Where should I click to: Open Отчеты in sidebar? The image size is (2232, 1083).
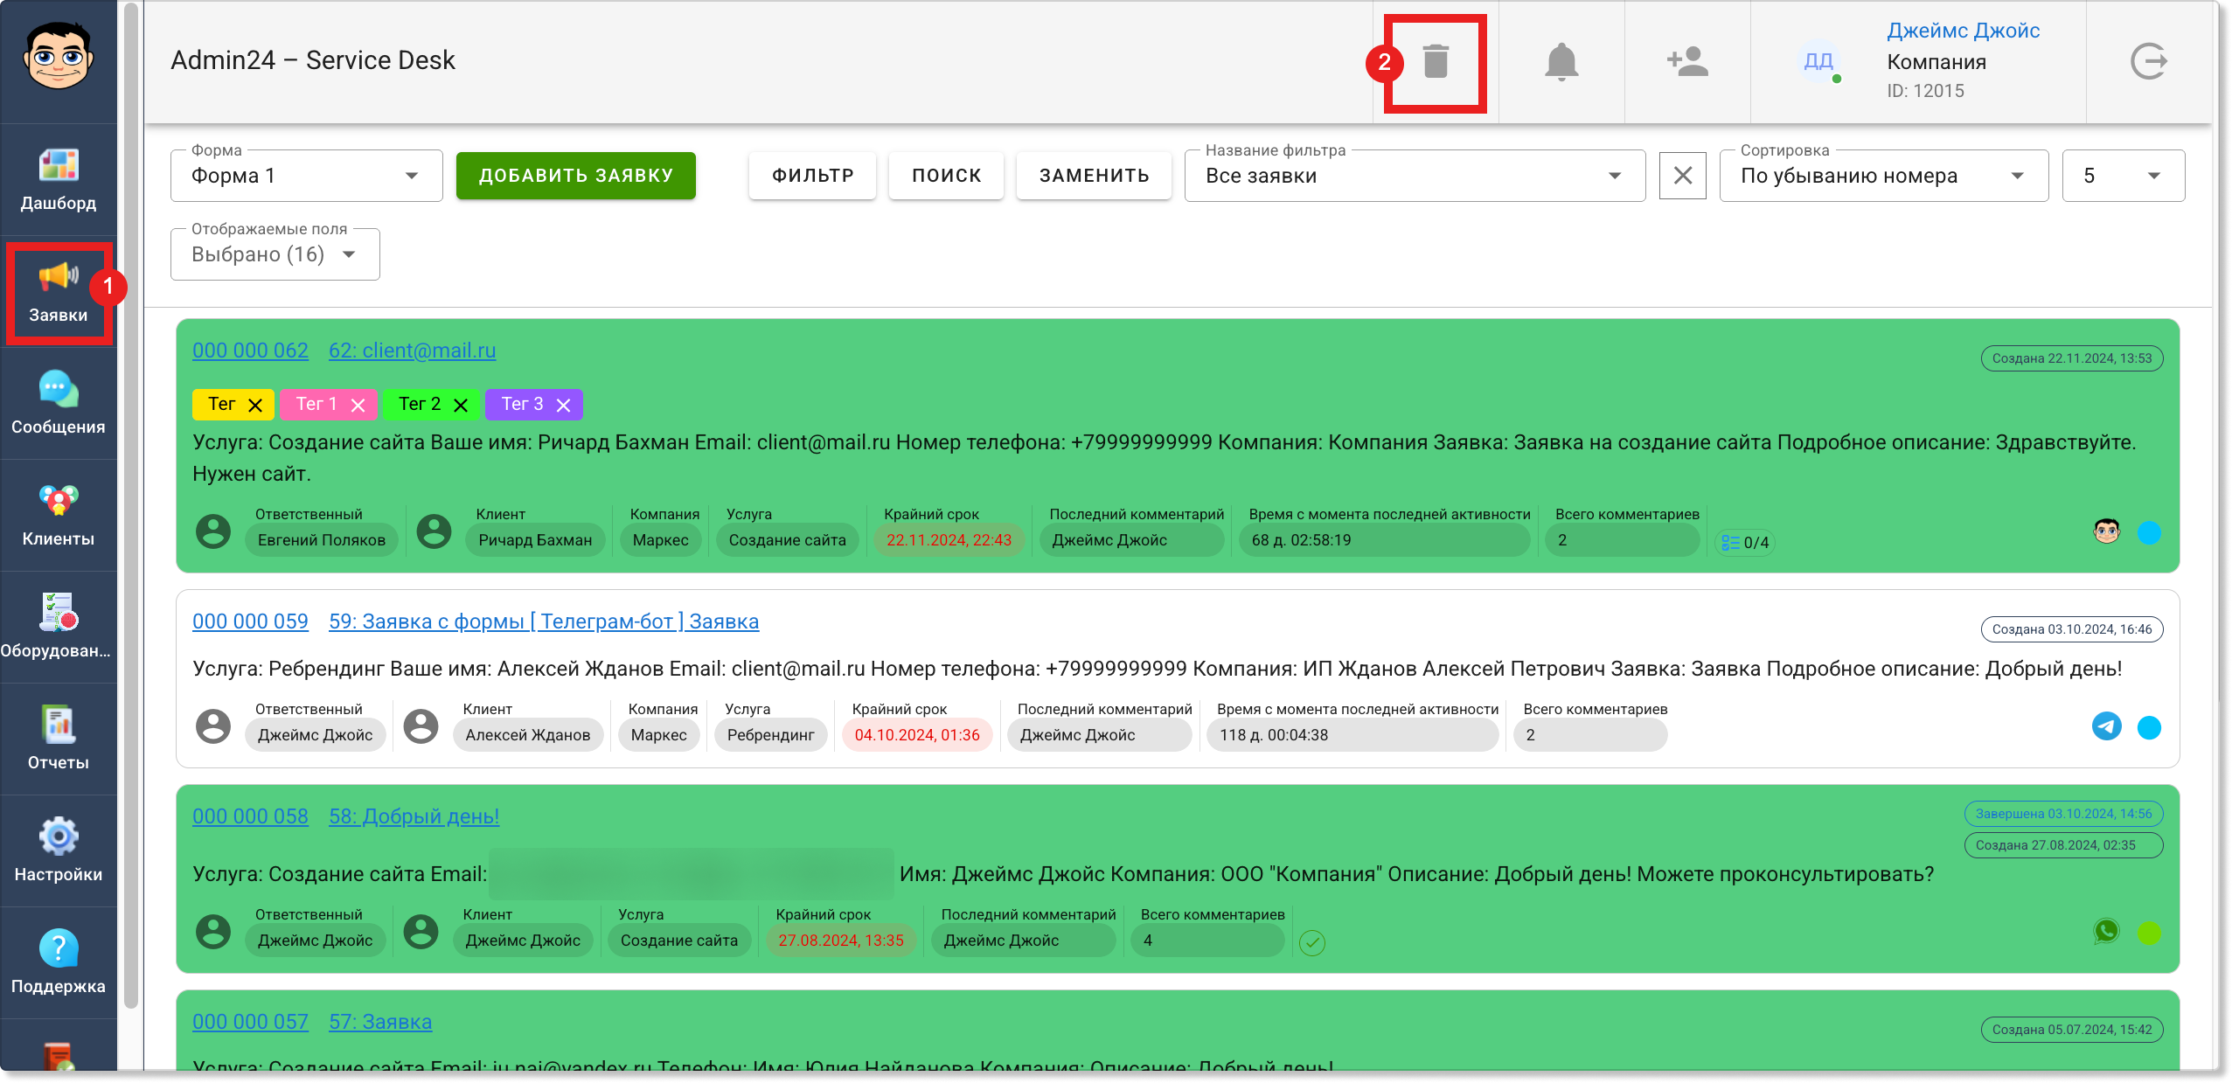click(x=59, y=739)
